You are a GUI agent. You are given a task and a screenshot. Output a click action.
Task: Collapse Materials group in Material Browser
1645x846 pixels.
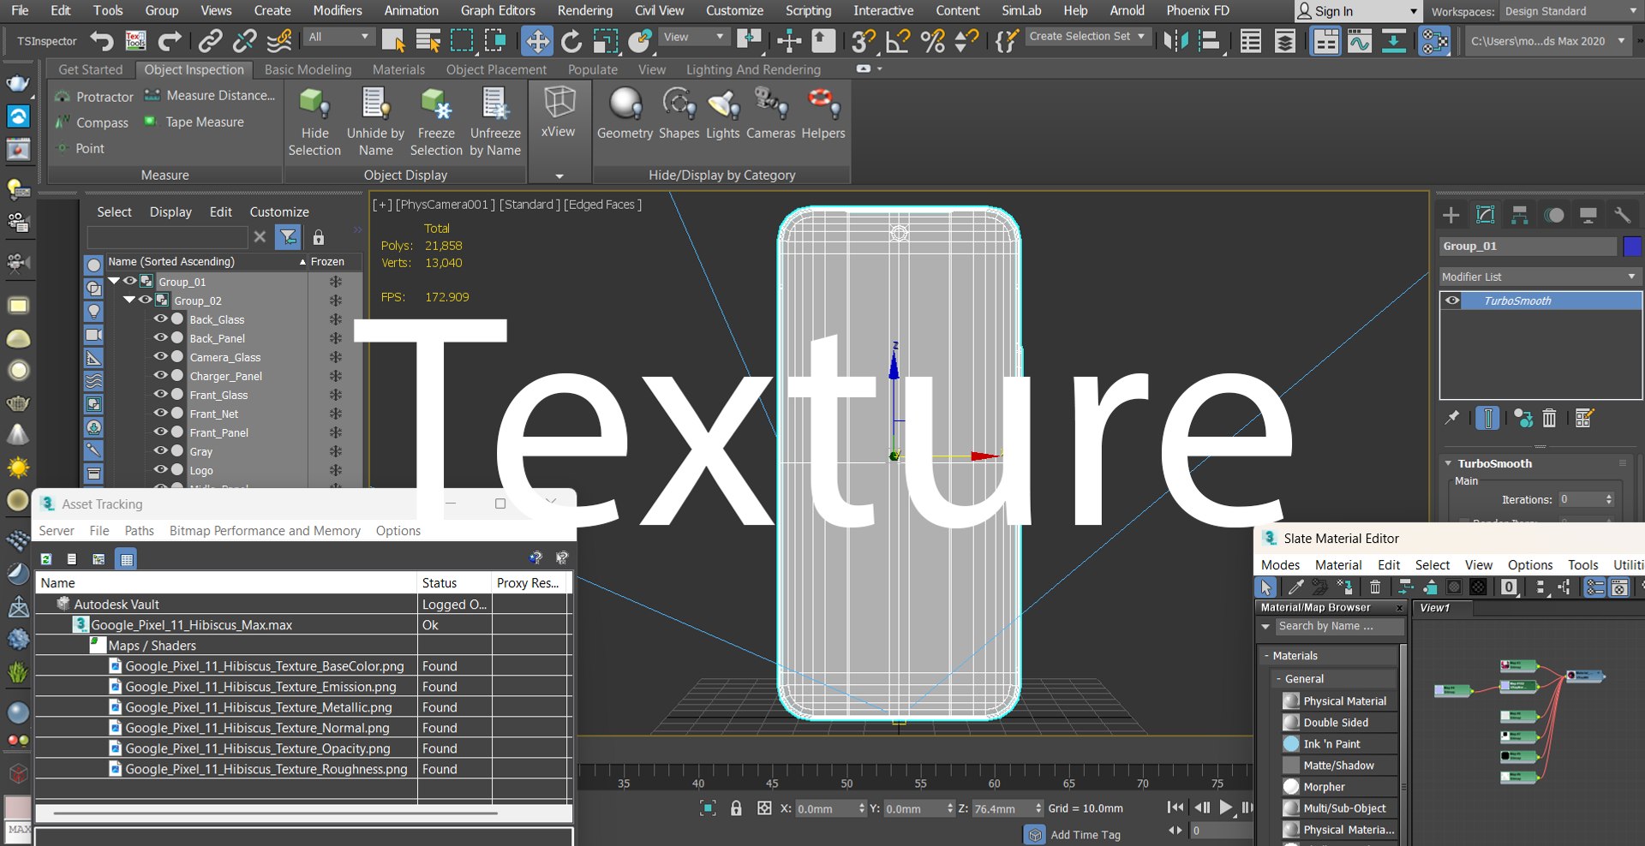(x=1266, y=655)
